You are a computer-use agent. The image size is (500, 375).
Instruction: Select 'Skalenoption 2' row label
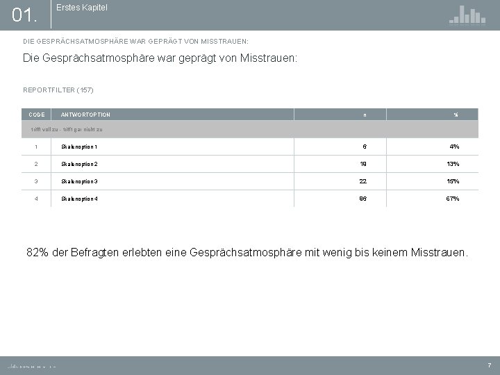[x=79, y=164]
